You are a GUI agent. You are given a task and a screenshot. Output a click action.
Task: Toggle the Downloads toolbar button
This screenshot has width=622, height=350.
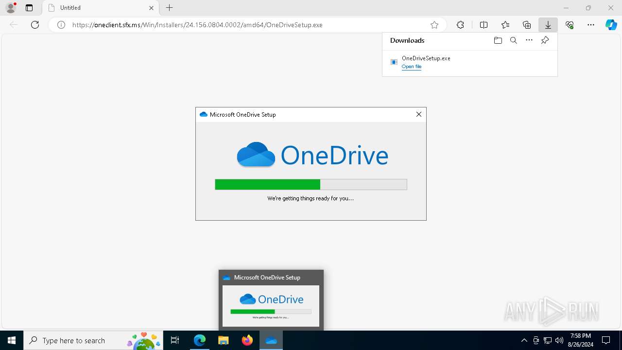click(548, 25)
